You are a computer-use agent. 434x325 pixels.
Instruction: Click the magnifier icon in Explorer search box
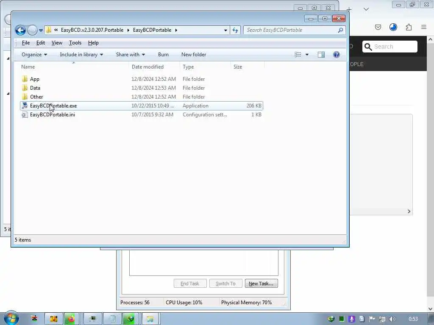pos(341,30)
